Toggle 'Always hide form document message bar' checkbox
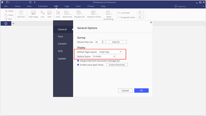206x116 pixels. [x=78, y=61]
